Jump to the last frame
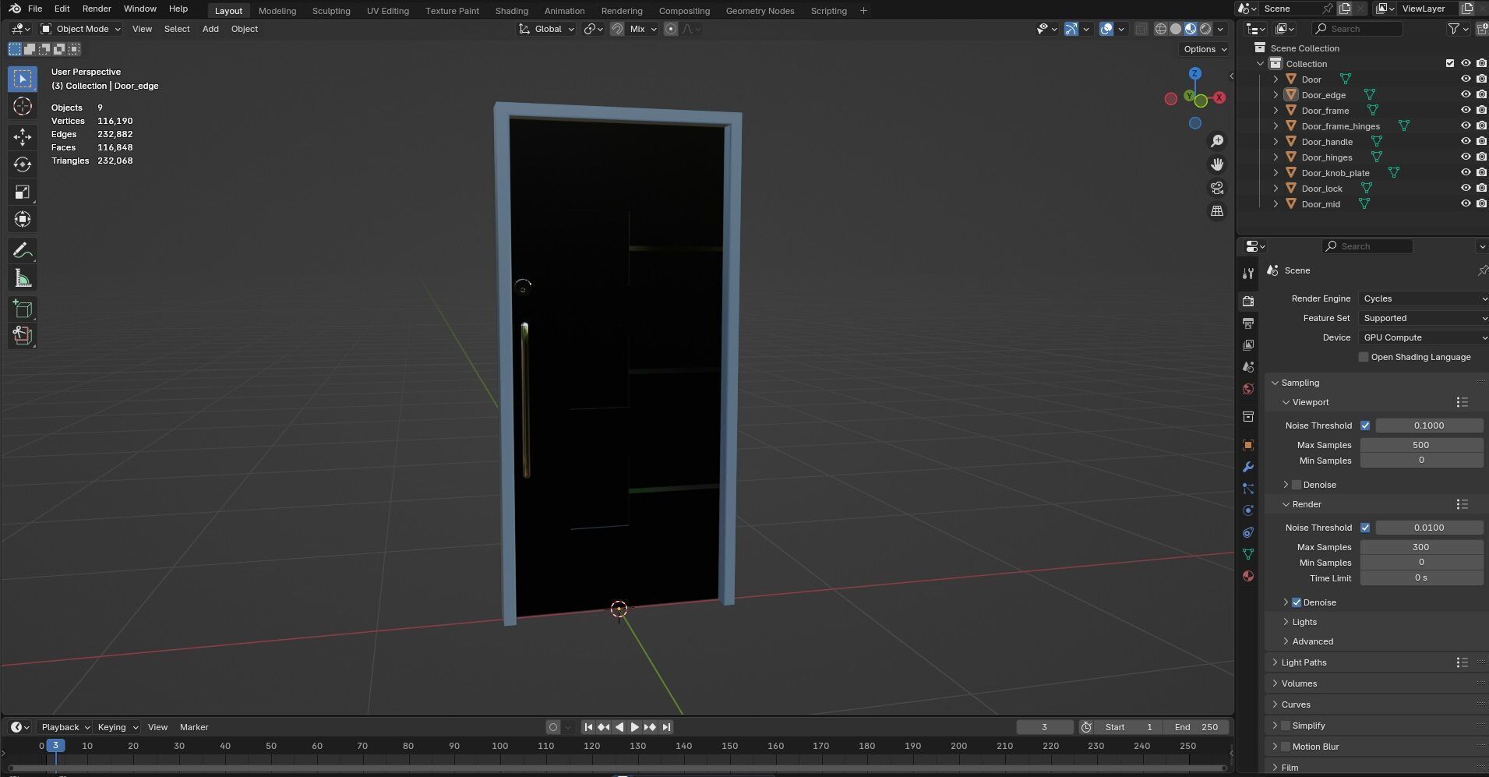 [x=666, y=727]
